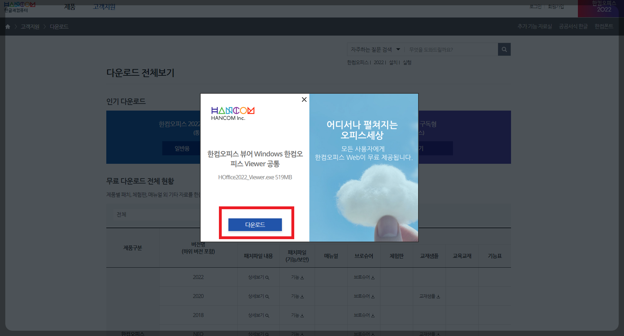Viewport: 624px width, 336px height.
Task: Click the magnifier search button
Action: point(504,49)
